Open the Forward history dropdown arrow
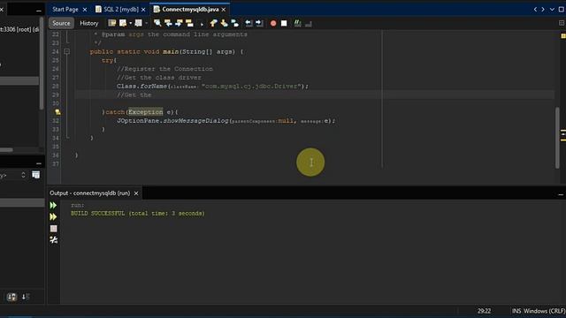566x318 pixels. pyautogui.click(x=146, y=23)
